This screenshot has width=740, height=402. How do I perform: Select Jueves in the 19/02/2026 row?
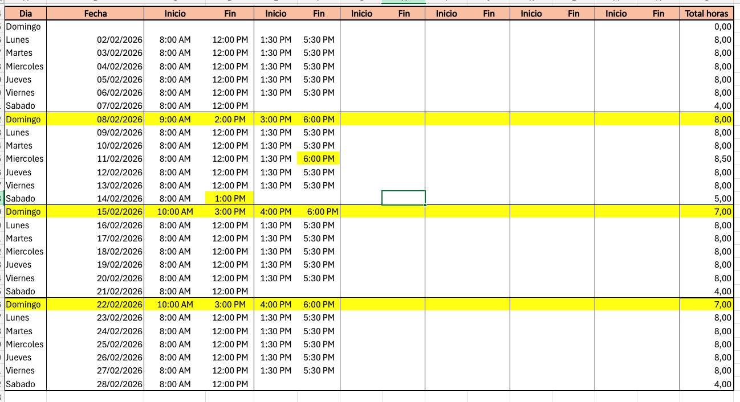[x=25, y=265]
